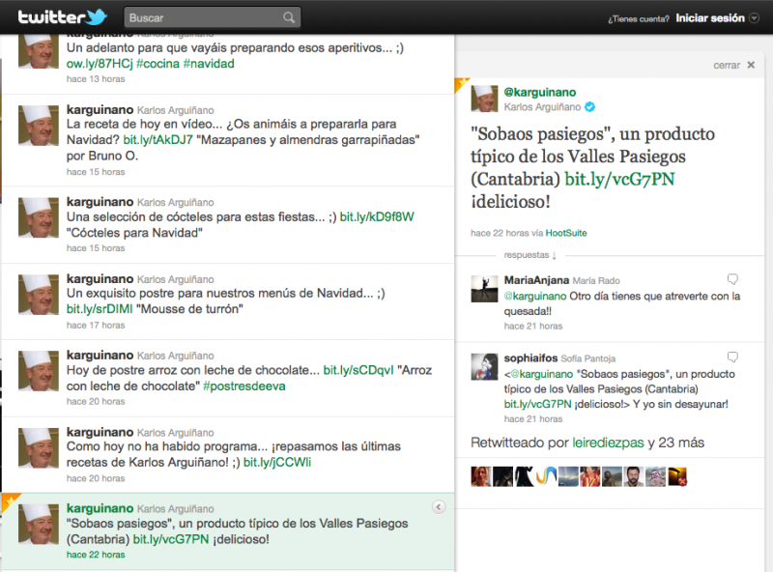Open the Iniciar sesión dropdown arrow
Image resolution: width=773 pixels, height=572 pixels.
coord(752,16)
